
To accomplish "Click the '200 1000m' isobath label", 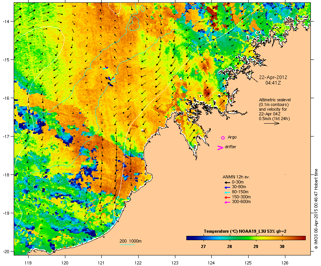I will click(x=130, y=241).
